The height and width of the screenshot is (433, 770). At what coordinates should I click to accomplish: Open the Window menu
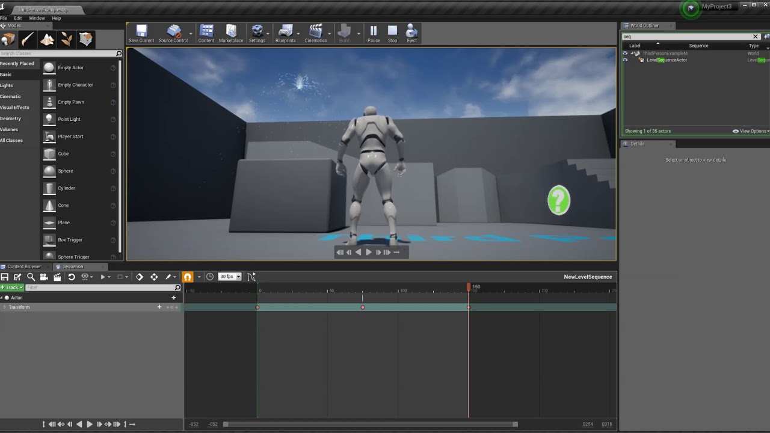(x=37, y=18)
